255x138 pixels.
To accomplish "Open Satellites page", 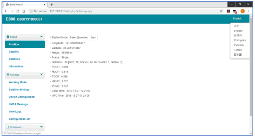I will pos(14,59).
